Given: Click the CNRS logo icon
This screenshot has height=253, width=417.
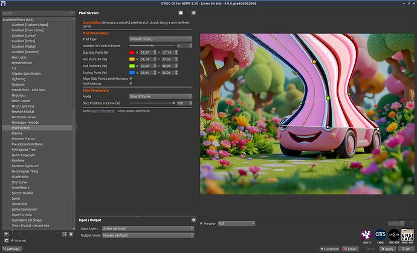Looking at the screenshot, I should 381,235.
